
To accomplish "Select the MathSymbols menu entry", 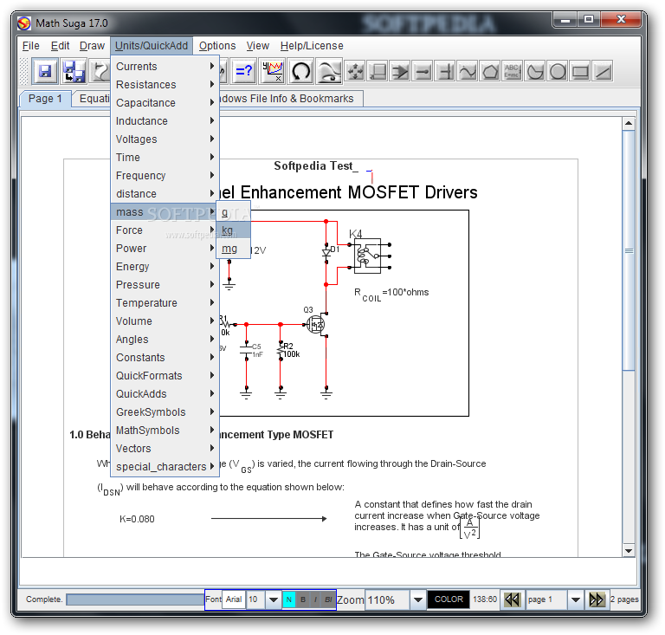I will (x=165, y=431).
